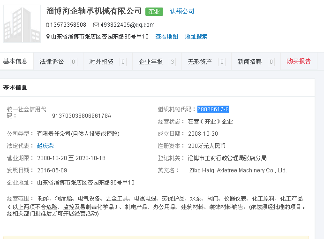The width and height of the screenshot is (324, 239).
Task: Switch to the 新闻招聘 tab
Action: 249,62
